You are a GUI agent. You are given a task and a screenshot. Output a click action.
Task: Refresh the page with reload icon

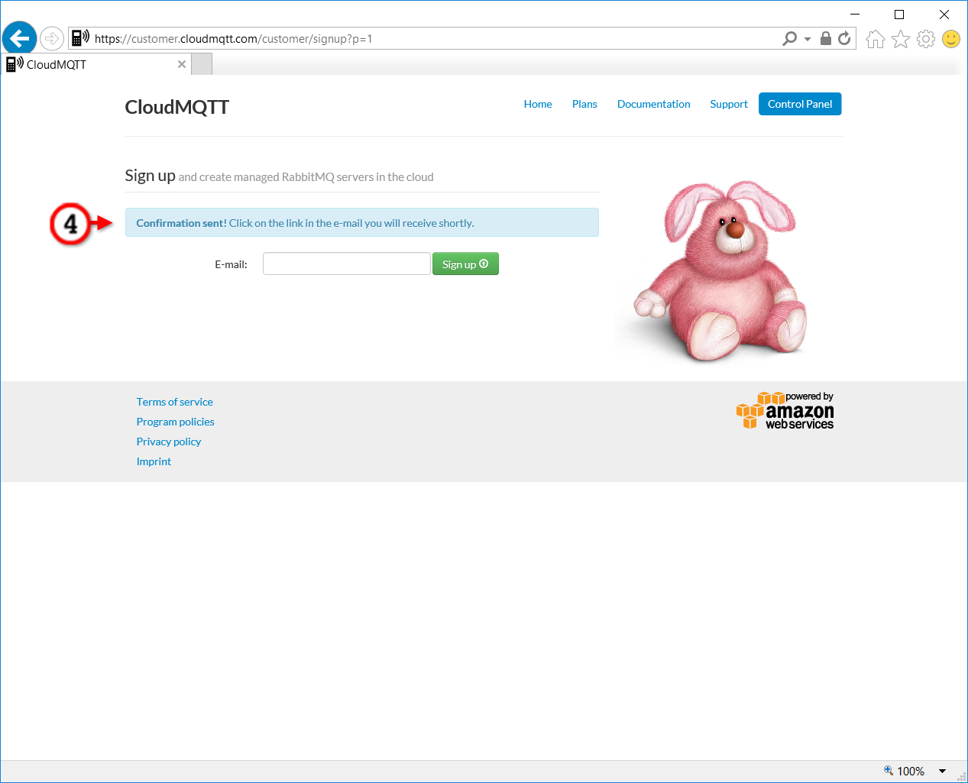[844, 38]
